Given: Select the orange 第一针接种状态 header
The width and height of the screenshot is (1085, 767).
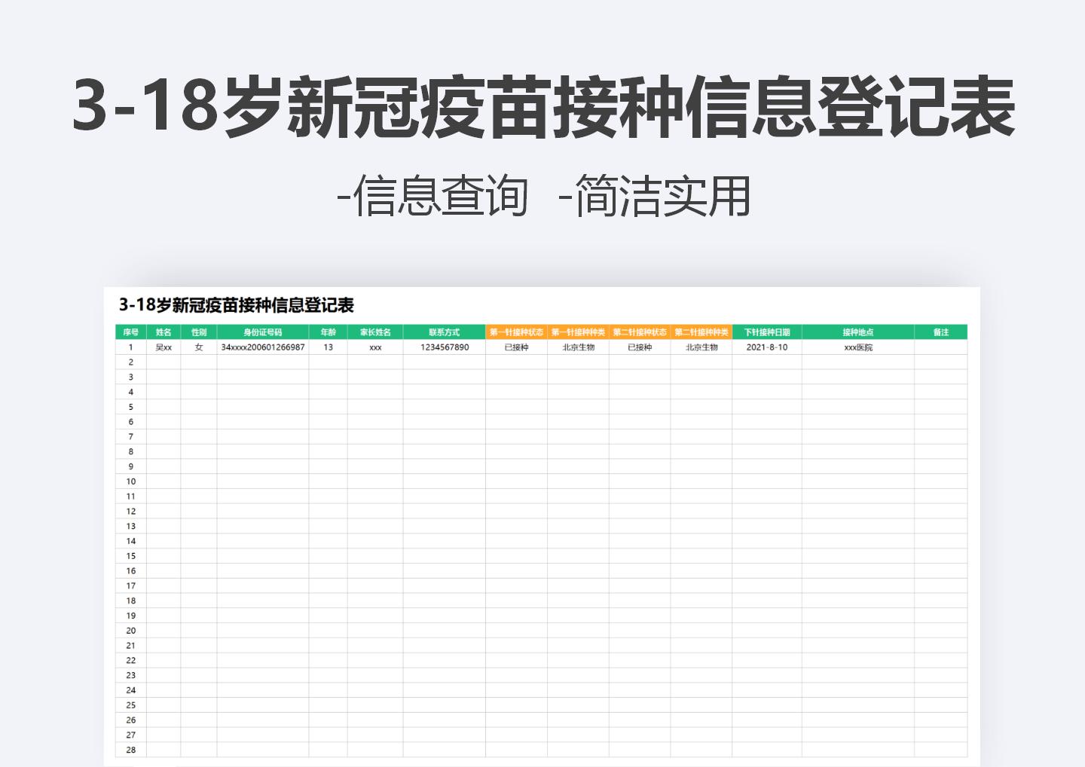Looking at the screenshot, I should coord(516,332).
